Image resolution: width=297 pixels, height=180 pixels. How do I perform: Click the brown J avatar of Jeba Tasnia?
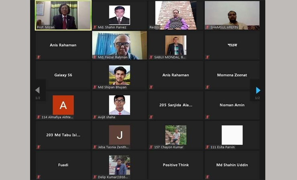[x=120, y=135]
